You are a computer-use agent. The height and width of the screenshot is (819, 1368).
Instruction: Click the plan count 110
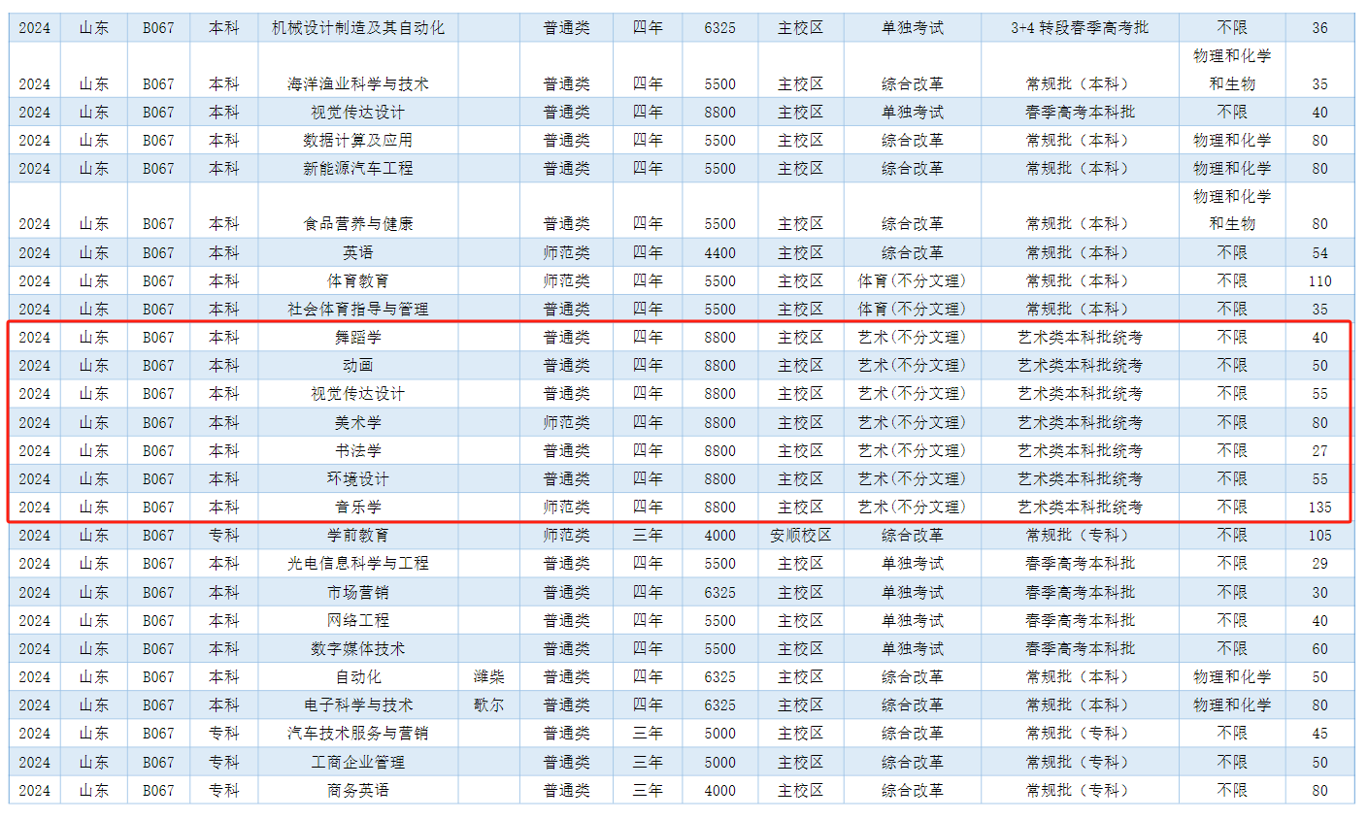click(x=1319, y=280)
